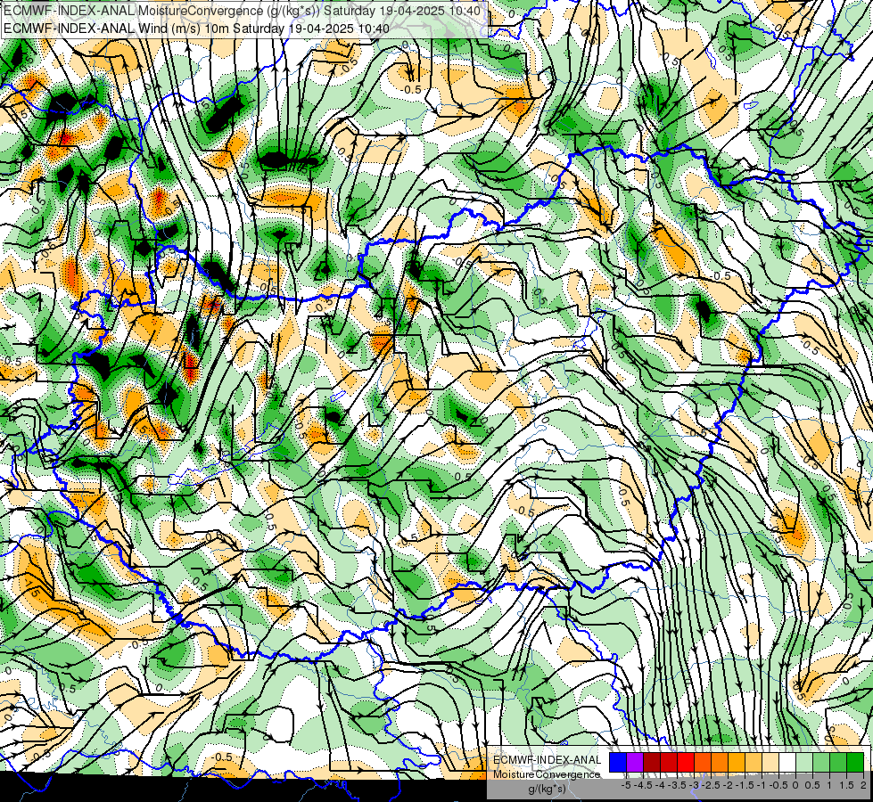Viewport: 873px width, 802px height.
Task: Click the MoistureConvergence title line at top
Action: [243, 10]
